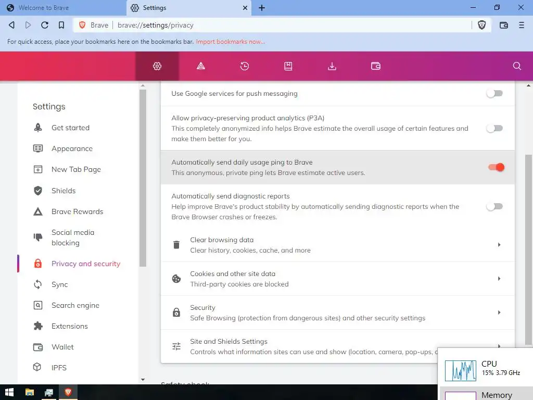
Task: Enable privacy-preserving product analytics (P3A) toggle
Action: pos(494,128)
